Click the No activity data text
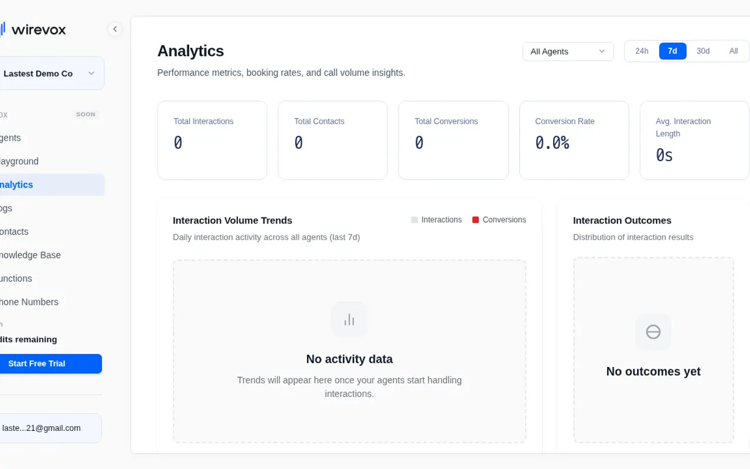 (349, 359)
